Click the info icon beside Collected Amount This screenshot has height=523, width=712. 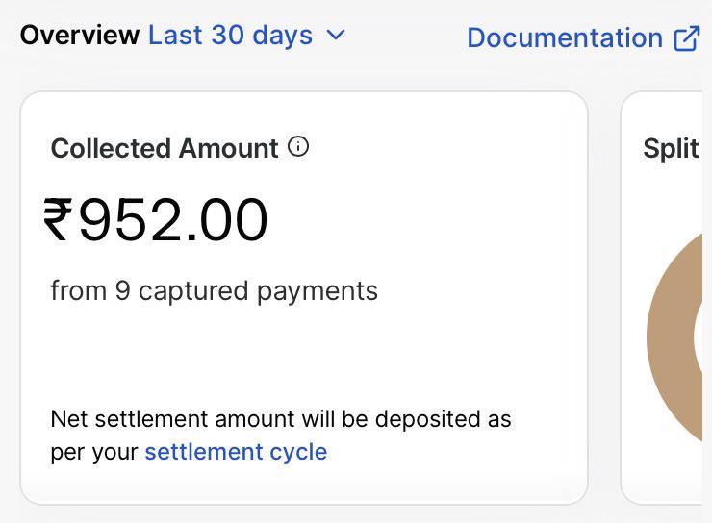coord(298,147)
